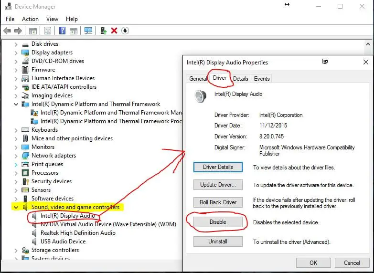
Task: Select the IDE ATA/ATAPI controllers entry
Action: 64,87
